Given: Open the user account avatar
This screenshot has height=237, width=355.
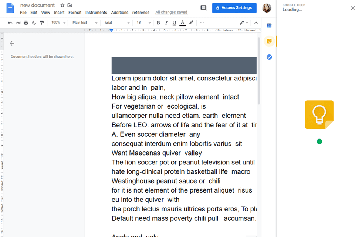Looking at the screenshot, I should click(x=267, y=8).
